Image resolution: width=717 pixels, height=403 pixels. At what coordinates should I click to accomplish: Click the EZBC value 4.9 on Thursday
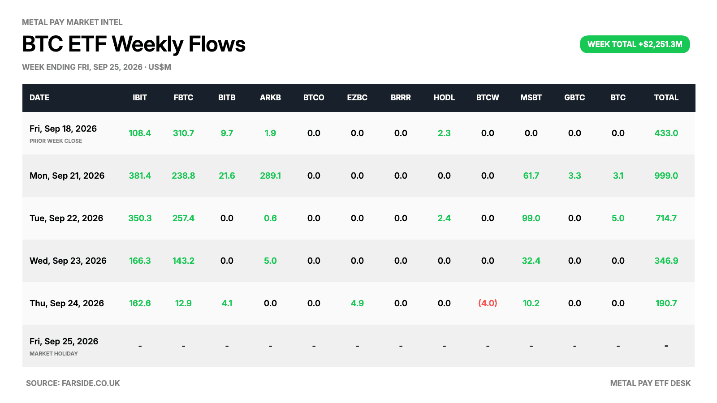tap(357, 303)
